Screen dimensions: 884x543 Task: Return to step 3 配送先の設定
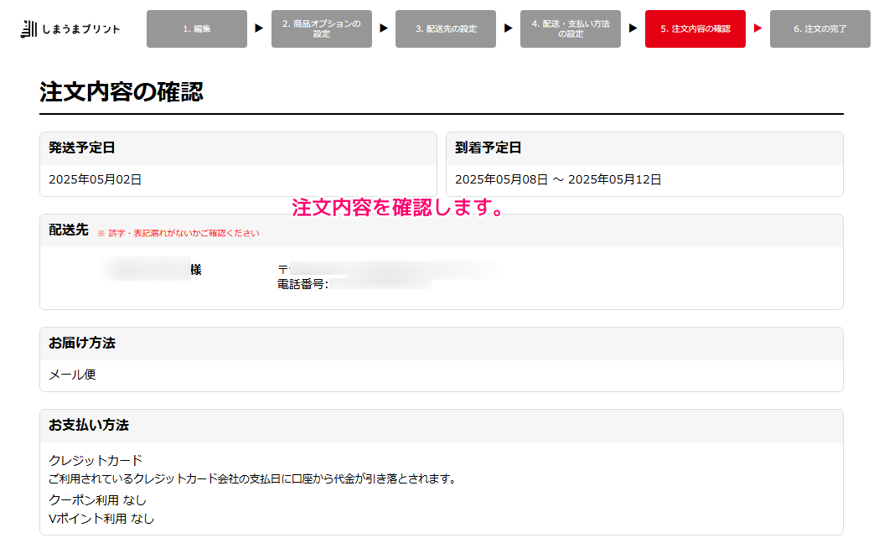[446, 29]
